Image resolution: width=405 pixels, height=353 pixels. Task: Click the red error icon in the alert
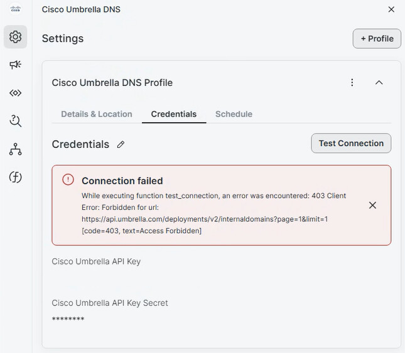click(x=68, y=180)
